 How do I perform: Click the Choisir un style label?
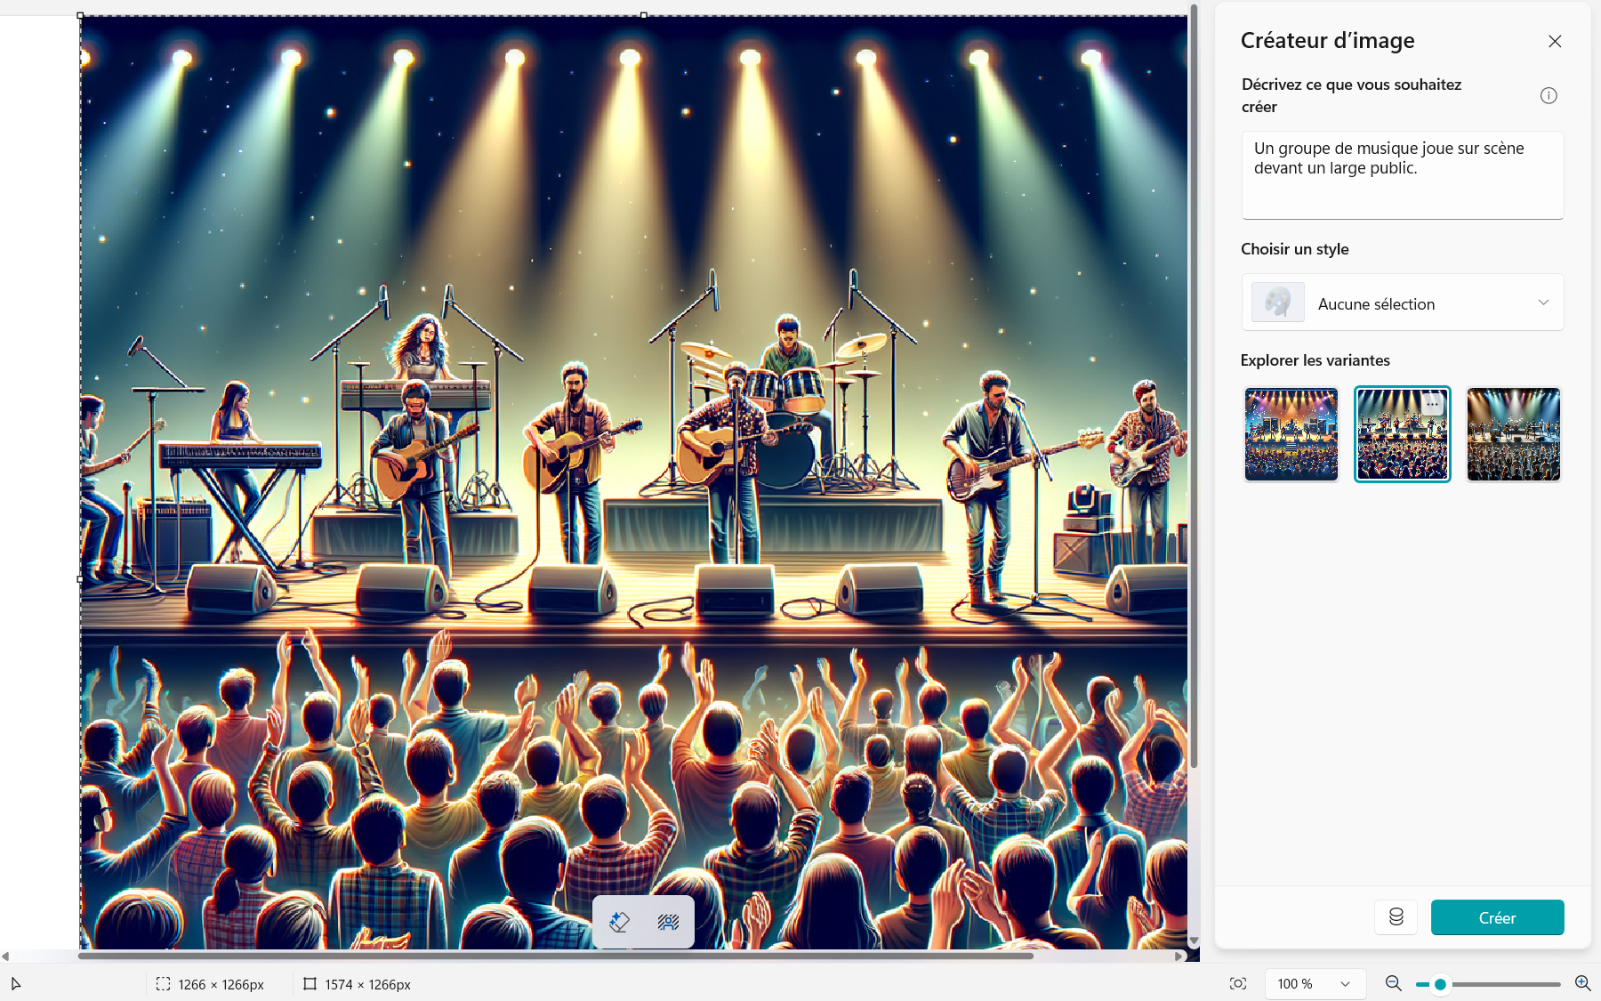click(x=1294, y=249)
